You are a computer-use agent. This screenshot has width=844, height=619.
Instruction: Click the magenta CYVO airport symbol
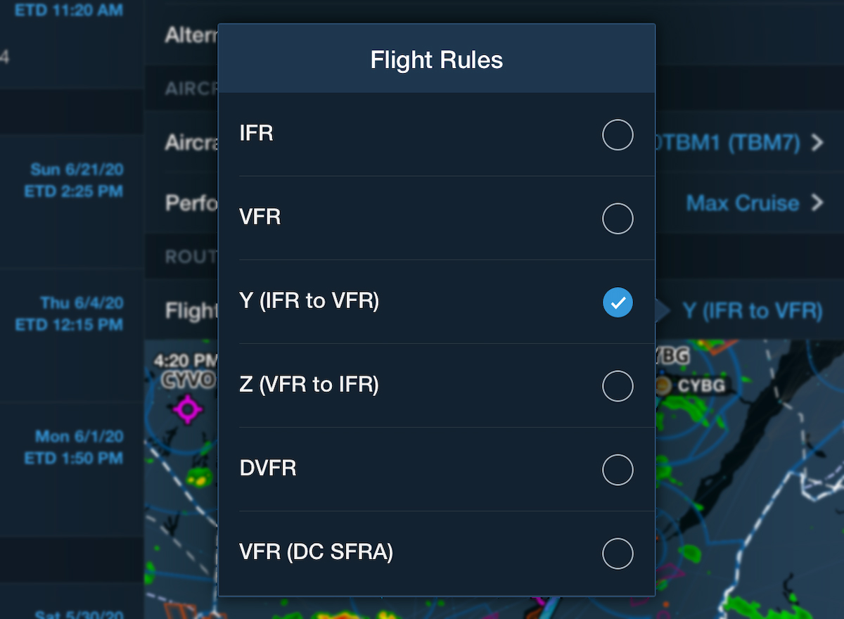point(188,409)
